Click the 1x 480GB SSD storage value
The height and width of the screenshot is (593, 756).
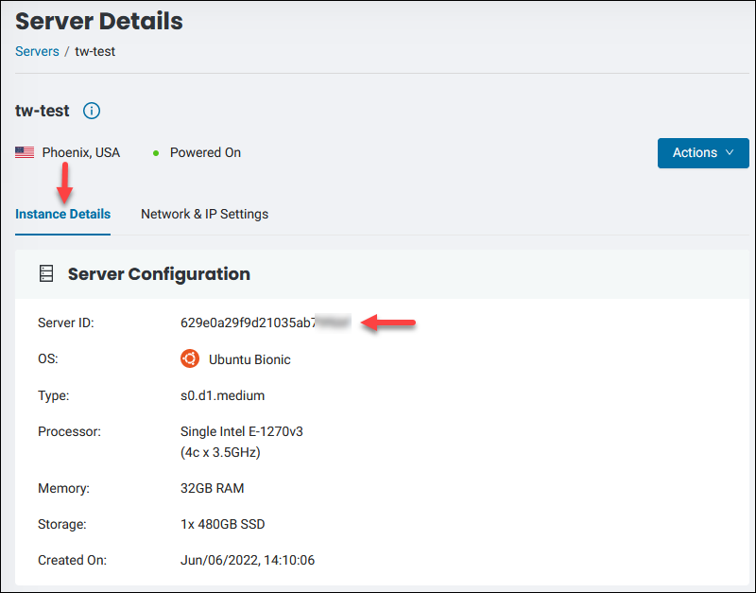point(223,524)
